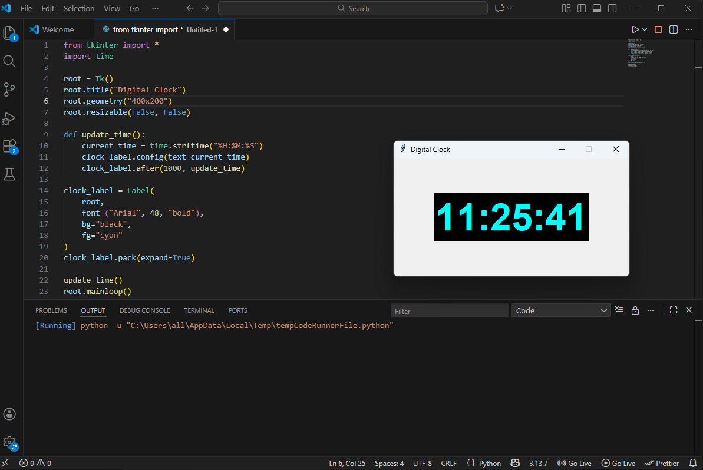The height and width of the screenshot is (470, 703).
Task: Stop the running Python script
Action: [658, 29]
